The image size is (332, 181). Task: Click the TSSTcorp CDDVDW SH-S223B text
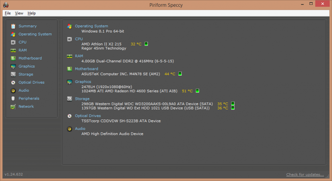tap(121, 121)
